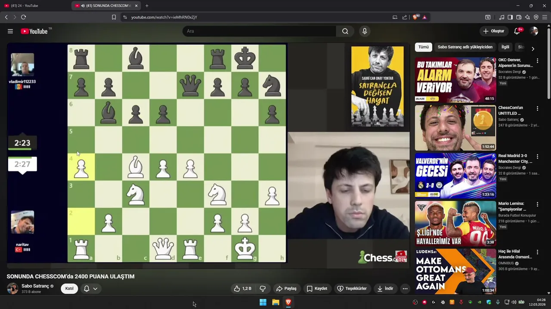The width and height of the screenshot is (551, 309).
Task: Open the Valverde'nin Gecesi video thumbnail
Action: (x=455, y=176)
